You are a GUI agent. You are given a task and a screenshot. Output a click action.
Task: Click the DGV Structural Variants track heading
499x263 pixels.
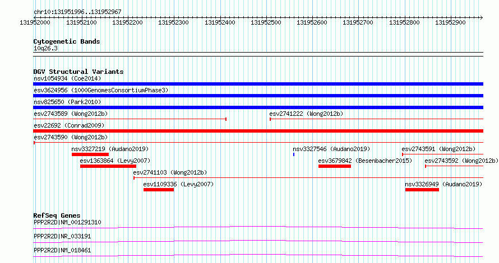pyautogui.click(x=78, y=72)
